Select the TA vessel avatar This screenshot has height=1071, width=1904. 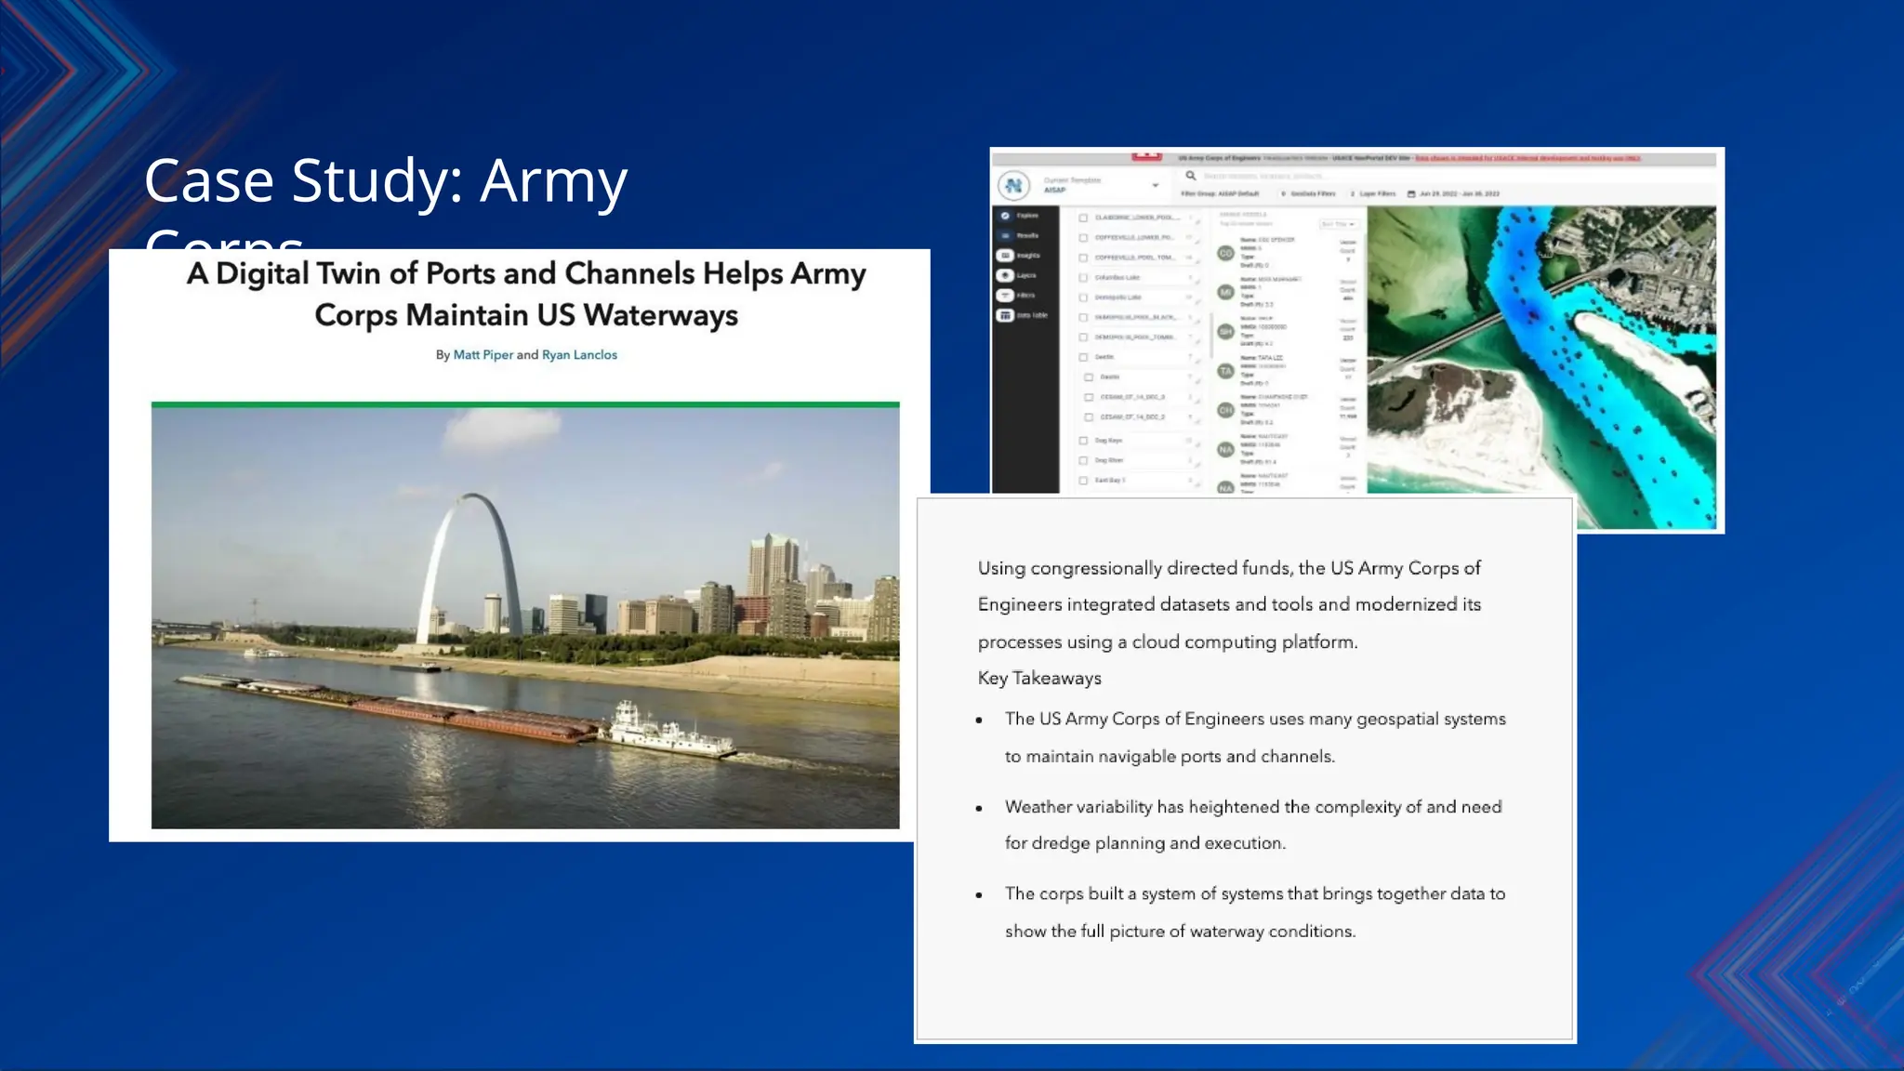click(1225, 371)
